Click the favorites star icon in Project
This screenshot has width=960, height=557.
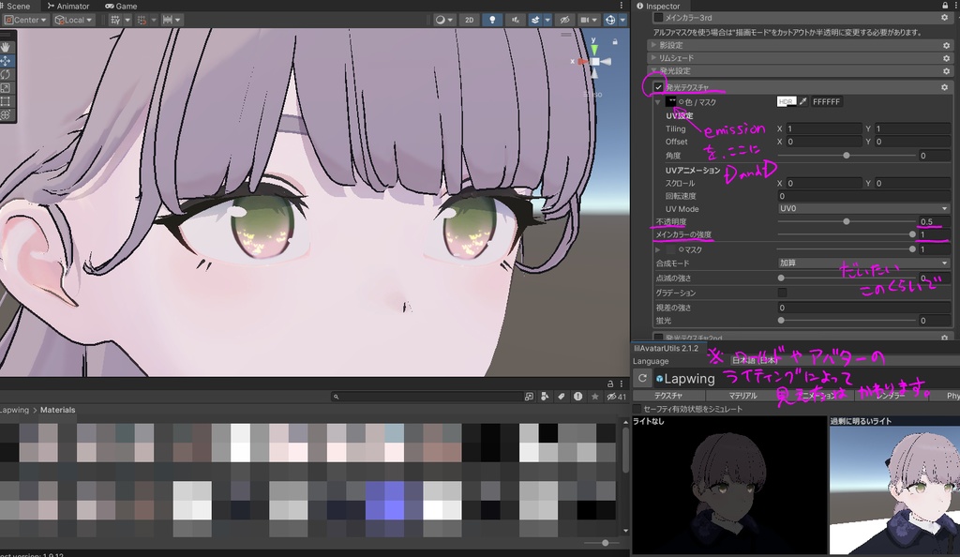pos(594,397)
